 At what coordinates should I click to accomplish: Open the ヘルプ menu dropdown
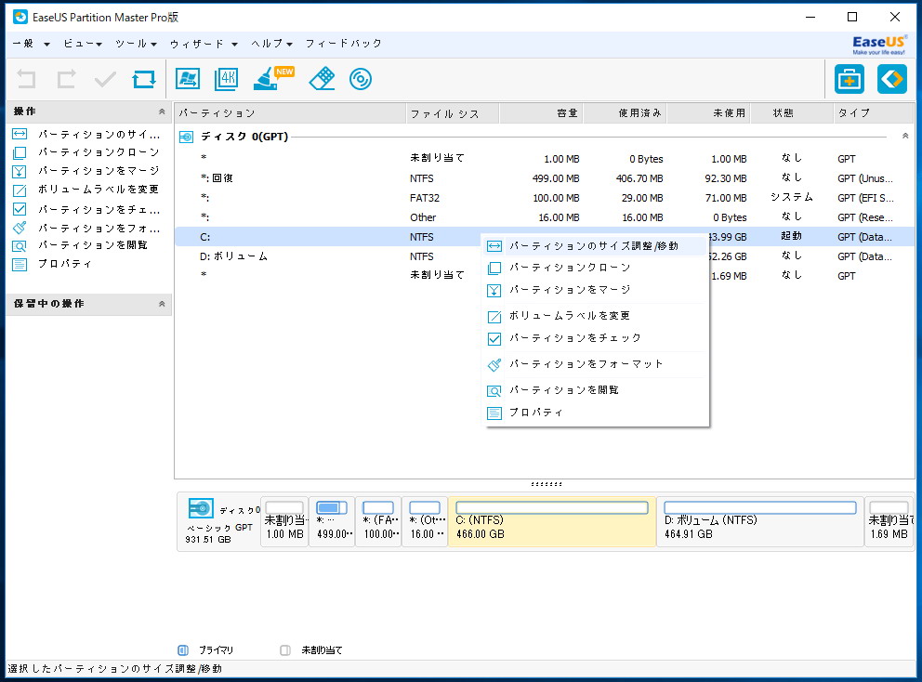click(x=271, y=44)
